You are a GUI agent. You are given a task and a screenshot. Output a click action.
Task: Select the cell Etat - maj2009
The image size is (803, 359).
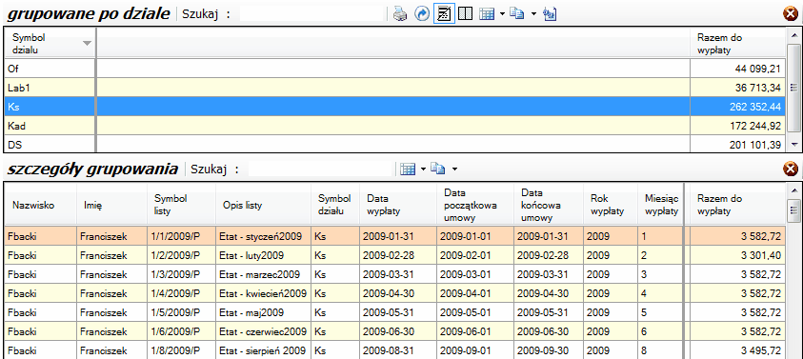coord(263,312)
